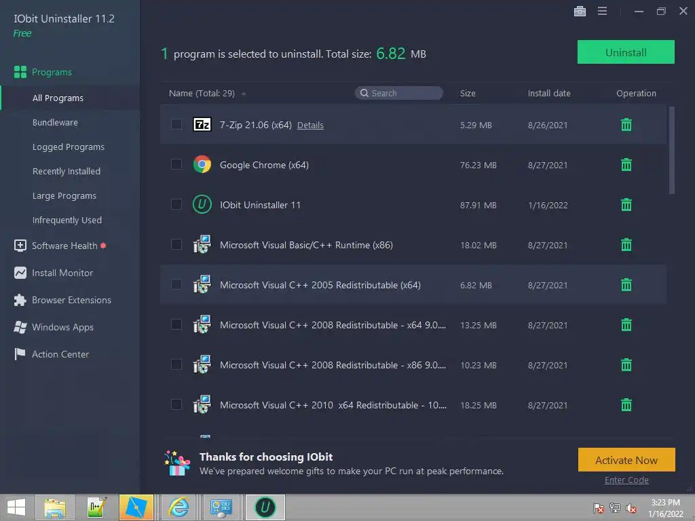Open the hamburger options menu
The image size is (695, 521).
[602, 11]
